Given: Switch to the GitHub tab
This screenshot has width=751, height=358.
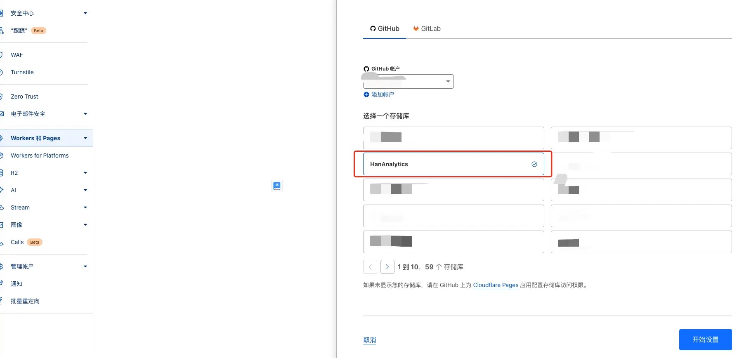Looking at the screenshot, I should [x=385, y=28].
